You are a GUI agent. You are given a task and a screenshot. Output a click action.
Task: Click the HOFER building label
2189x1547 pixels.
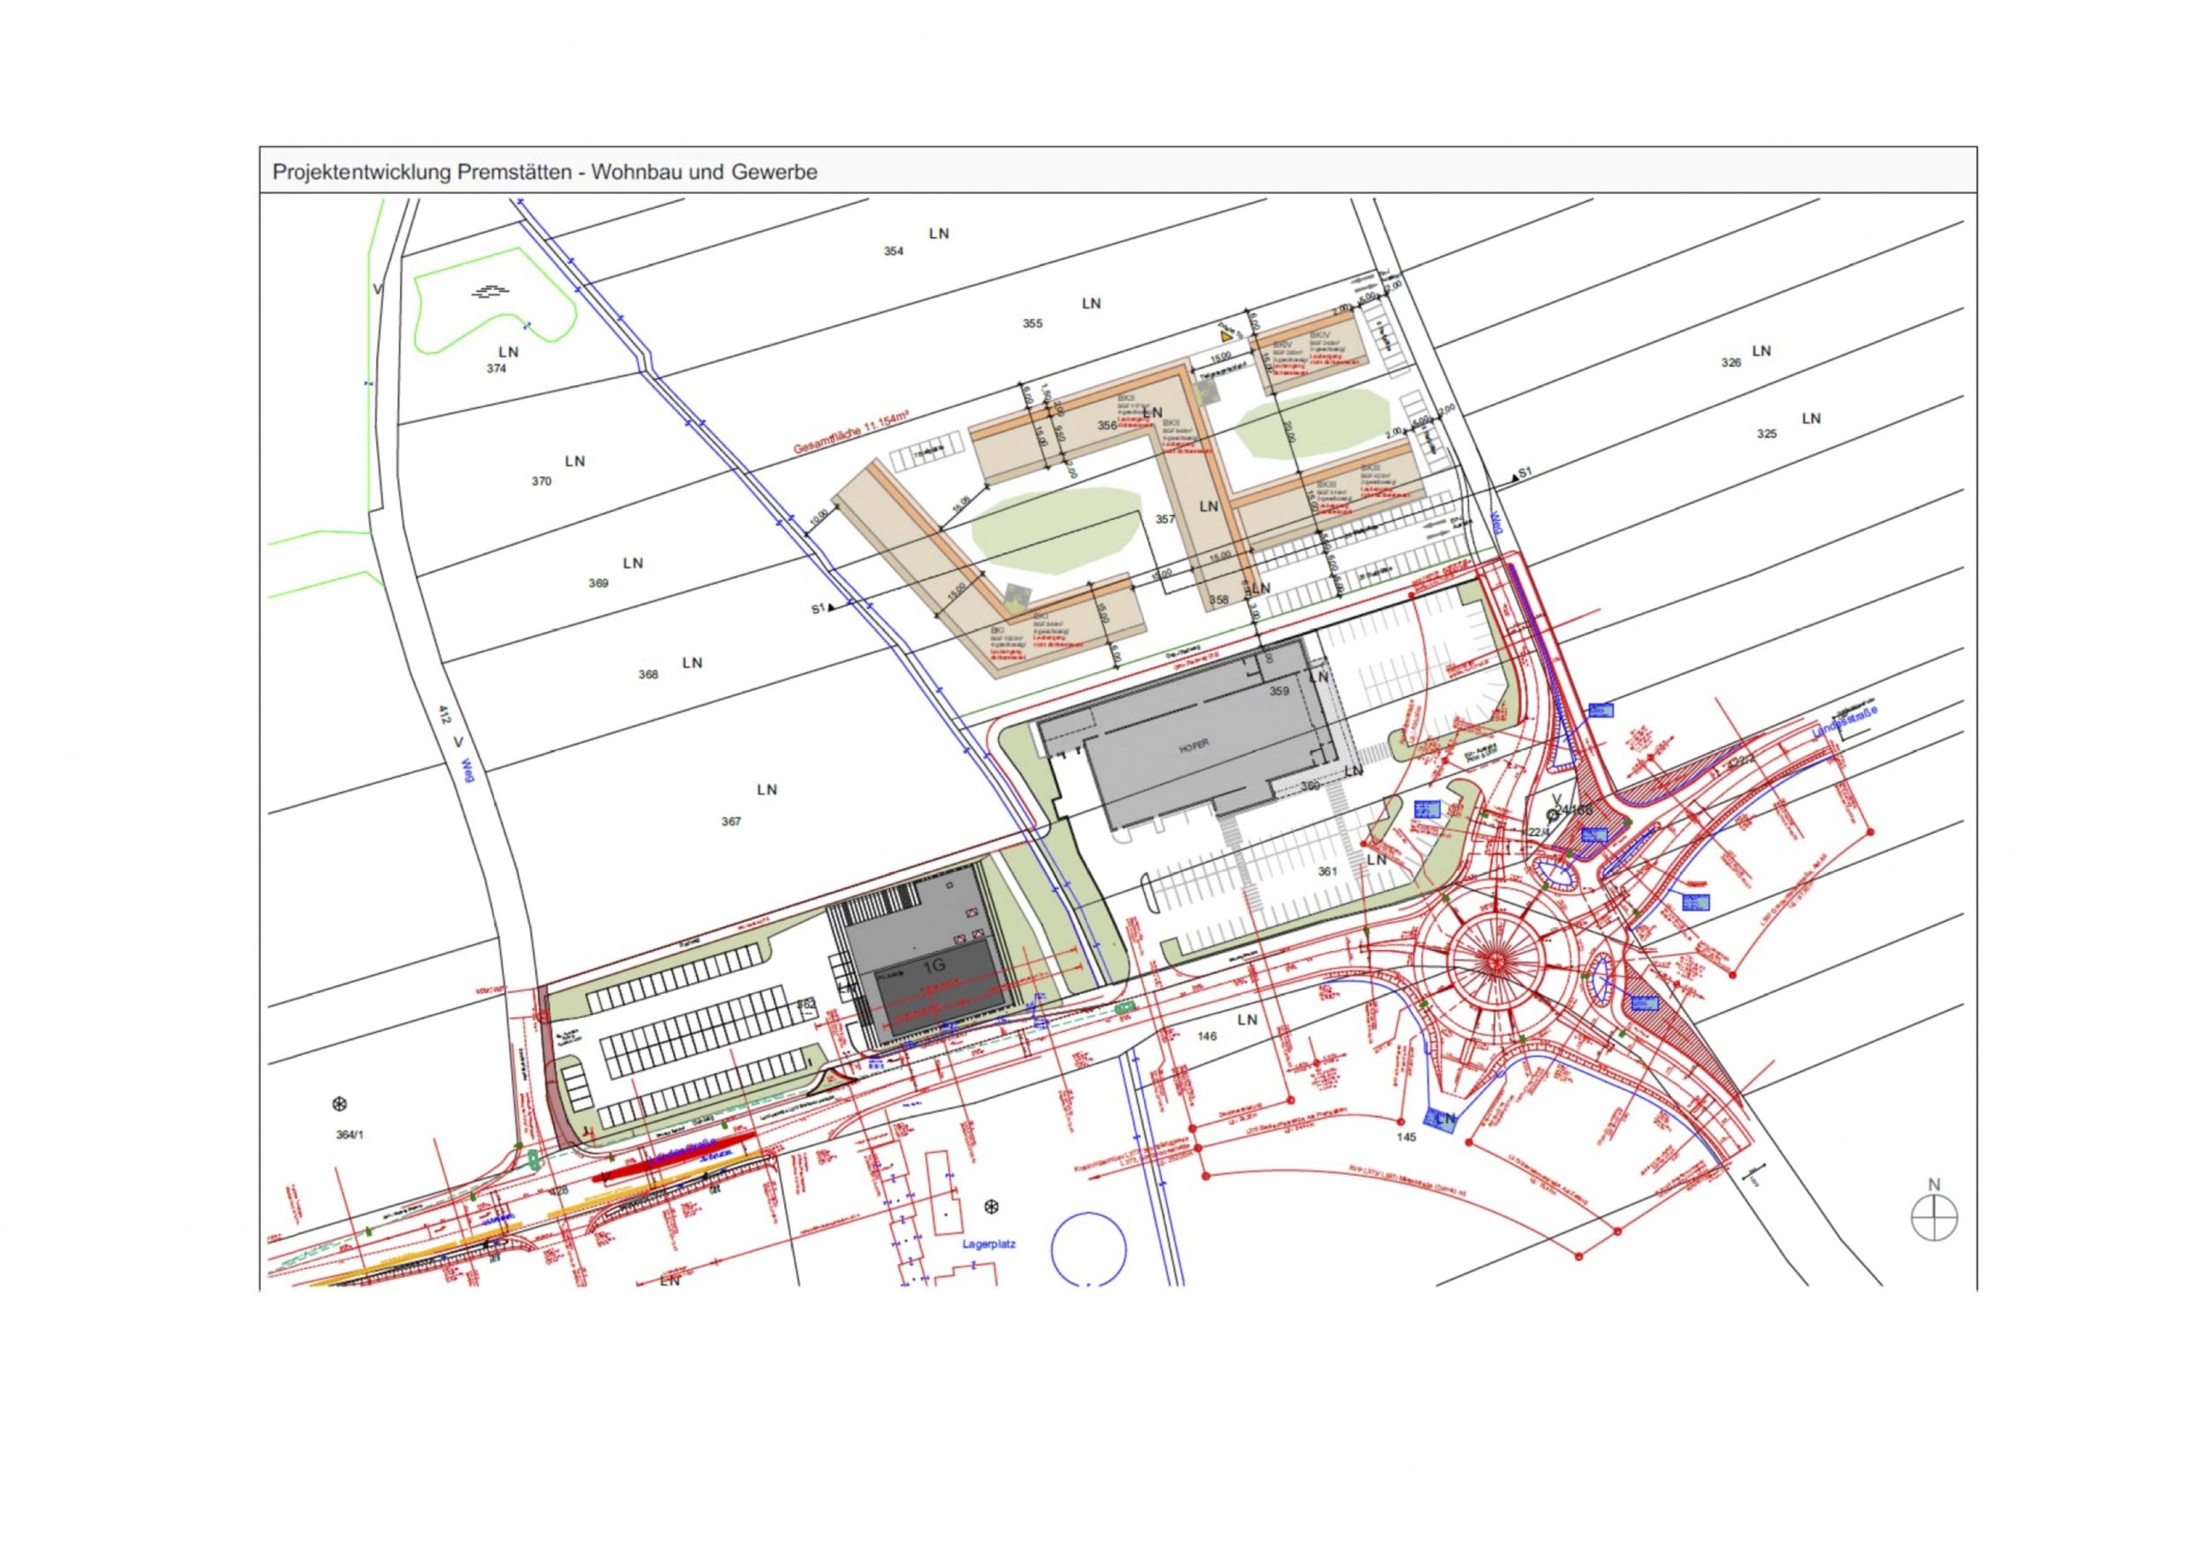tap(1194, 747)
